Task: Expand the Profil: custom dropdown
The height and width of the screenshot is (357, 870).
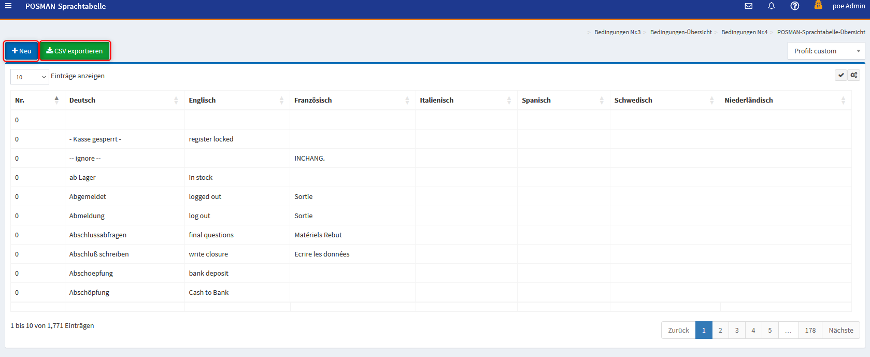Action: pos(826,51)
